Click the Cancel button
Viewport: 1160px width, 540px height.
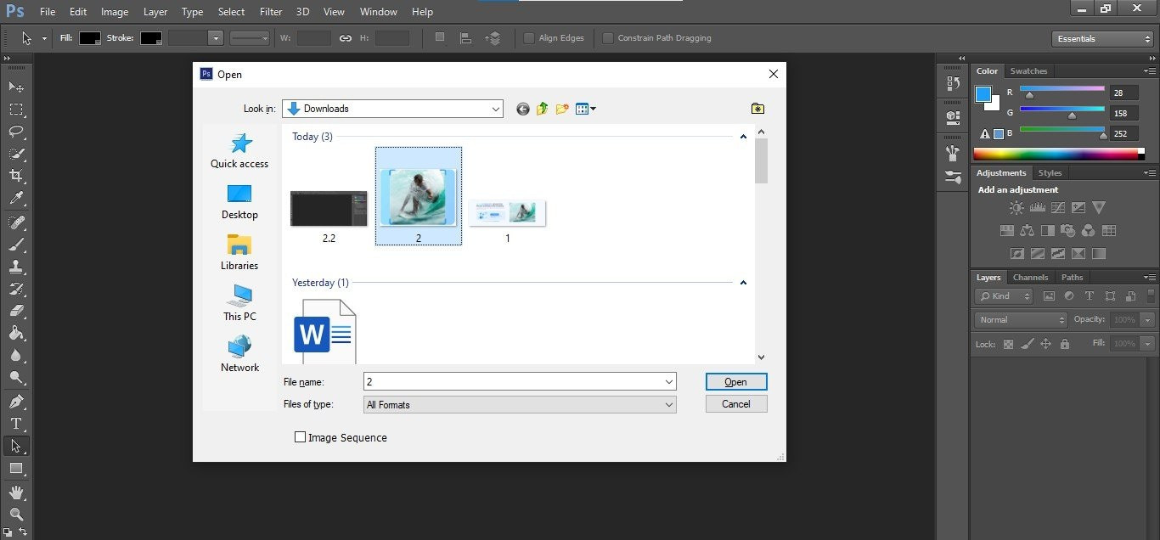click(736, 404)
